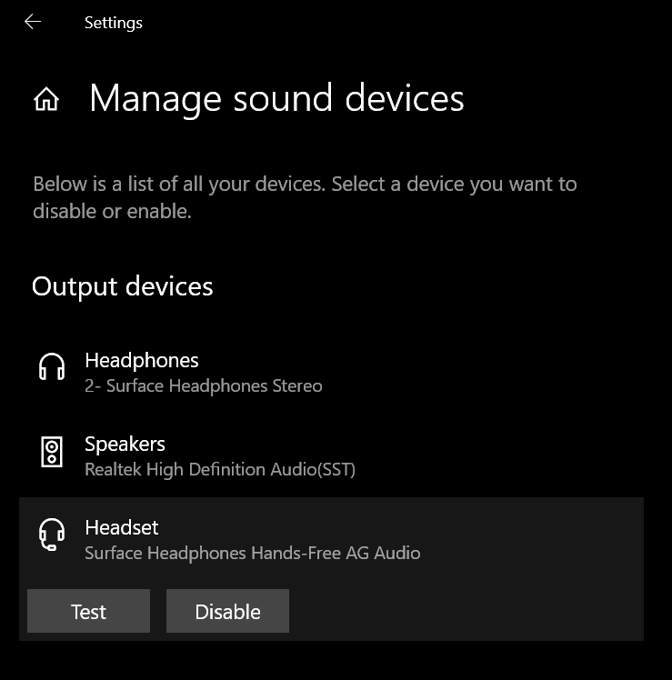Select the Headphones output device
672x680 pixels.
click(331, 373)
